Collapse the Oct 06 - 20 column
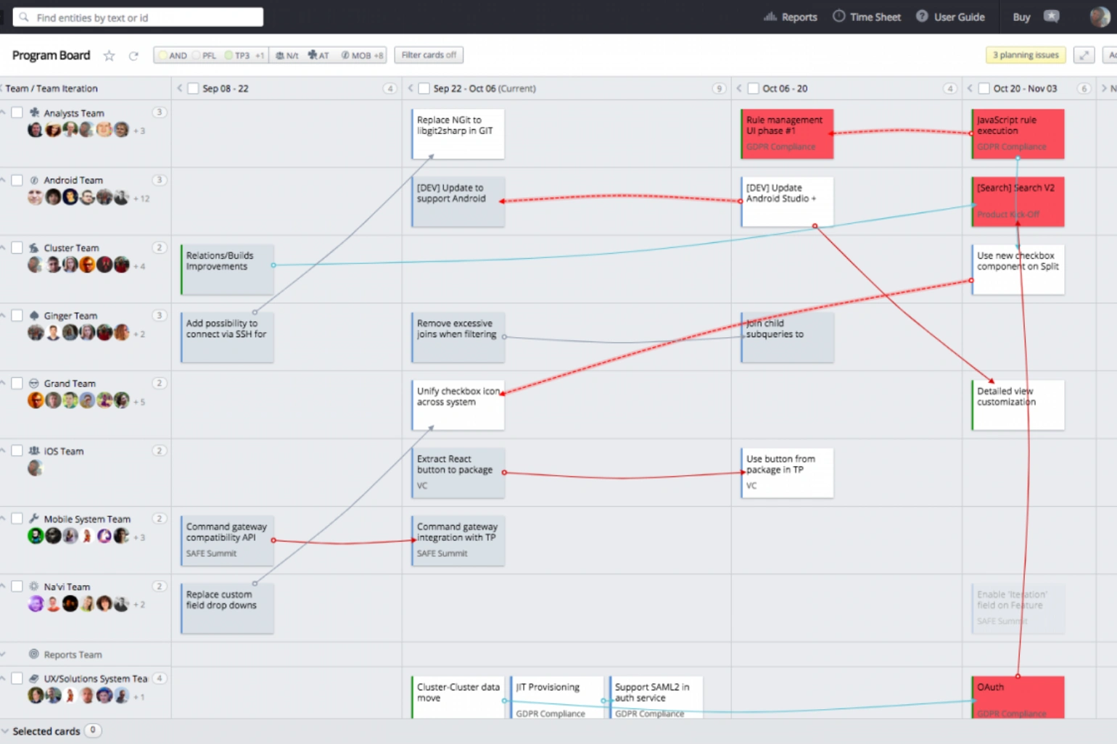1117x744 pixels. (740, 88)
